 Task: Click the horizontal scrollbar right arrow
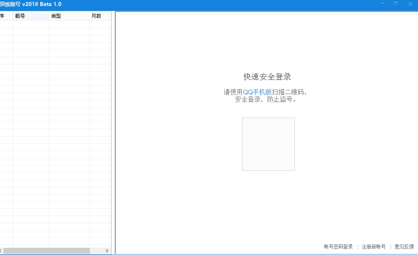(x=107, y=251)
